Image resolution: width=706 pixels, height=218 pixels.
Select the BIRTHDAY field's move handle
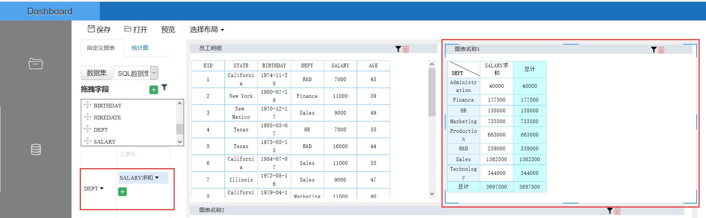coord(88,105)
